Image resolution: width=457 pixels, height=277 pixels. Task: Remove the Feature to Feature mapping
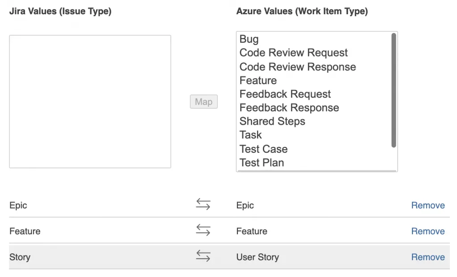point(428,231)
